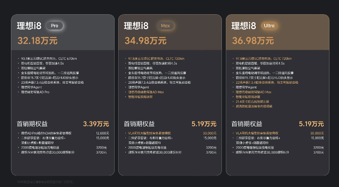
Task: Click the 流媒体内后视镜 line
Action: pos(254,106)
